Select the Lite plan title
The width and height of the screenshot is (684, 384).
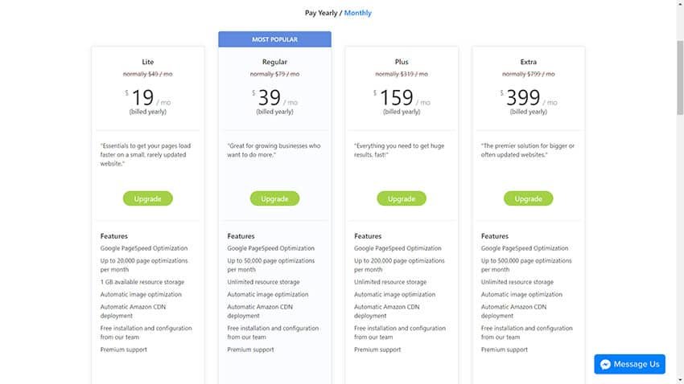pyautogui.click(x=148, y=62)
